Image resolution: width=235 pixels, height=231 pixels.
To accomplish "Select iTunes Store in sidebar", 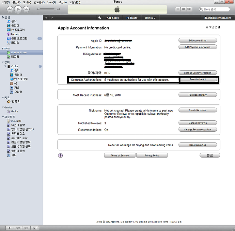I will [22, 52].
